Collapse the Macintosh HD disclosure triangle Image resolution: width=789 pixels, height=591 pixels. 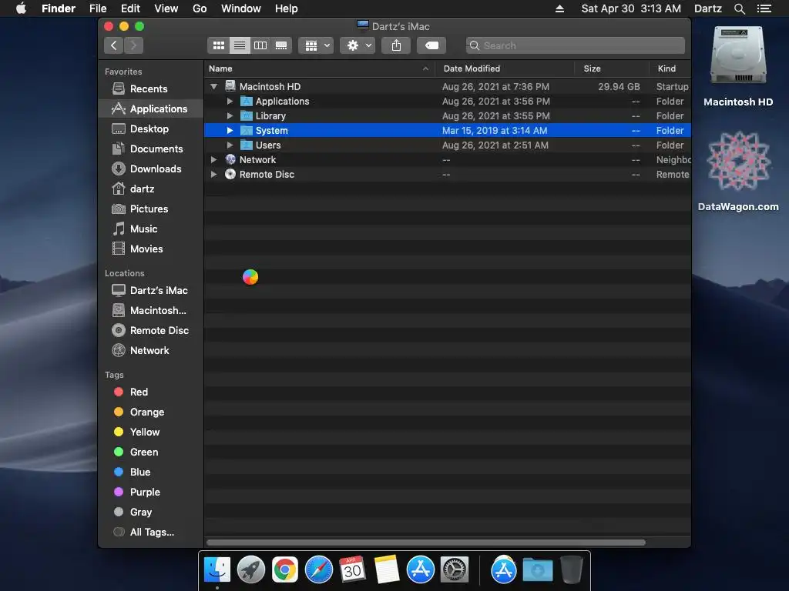tap(214, 86)
